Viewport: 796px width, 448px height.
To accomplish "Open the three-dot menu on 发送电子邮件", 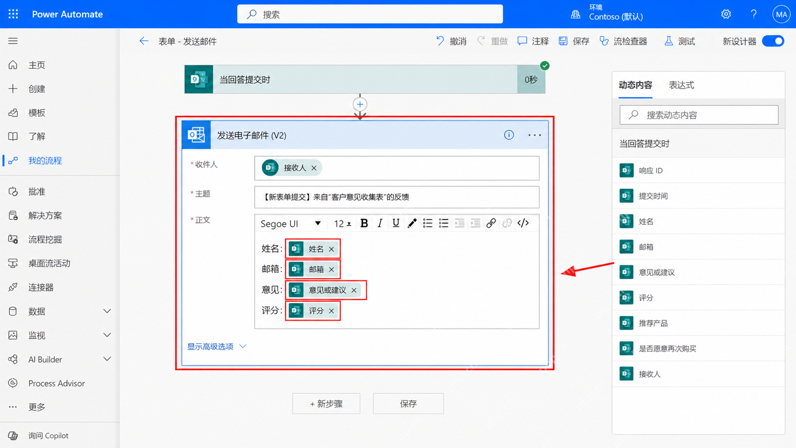I will [x=535, y=135].
